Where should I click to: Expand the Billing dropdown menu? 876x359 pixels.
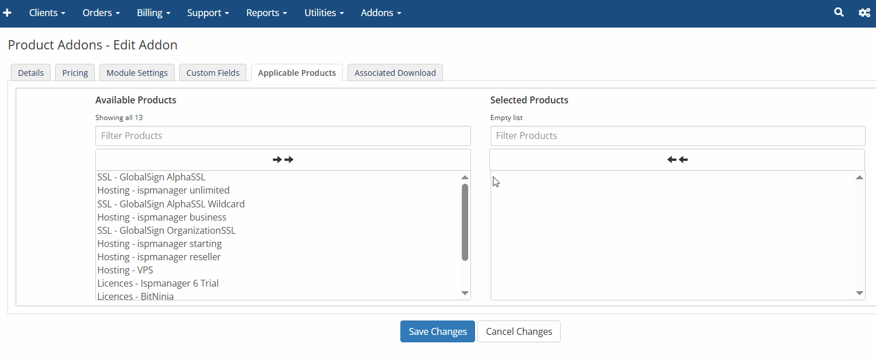(153, 13)
